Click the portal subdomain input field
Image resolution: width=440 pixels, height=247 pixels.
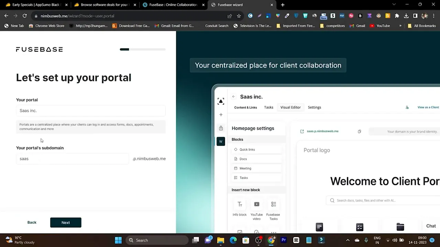pos(72,158)
